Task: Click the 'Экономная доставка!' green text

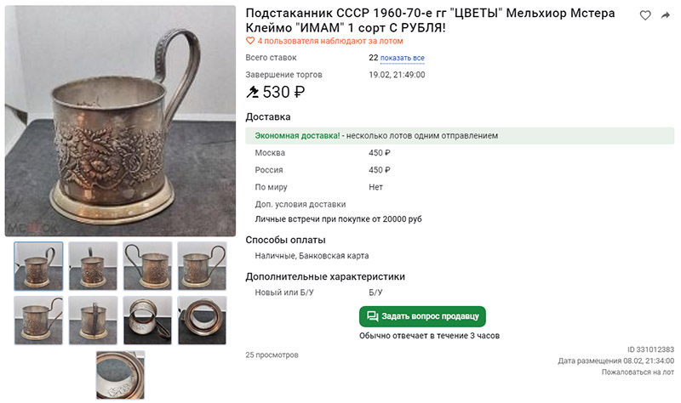Action: (297, 136)
